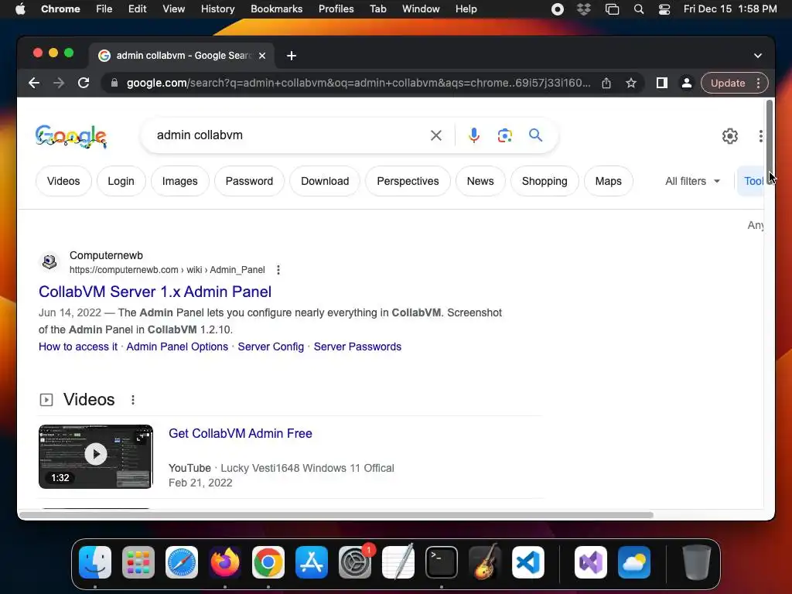The height and width of the screenshot is (594, 792).
Task: Select the Password filter chip
Action: tap(250, 181)
